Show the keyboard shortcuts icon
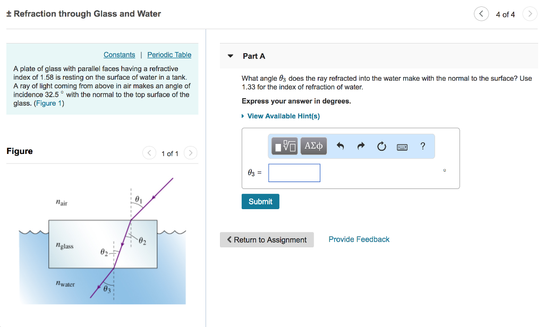 (402, 147)
